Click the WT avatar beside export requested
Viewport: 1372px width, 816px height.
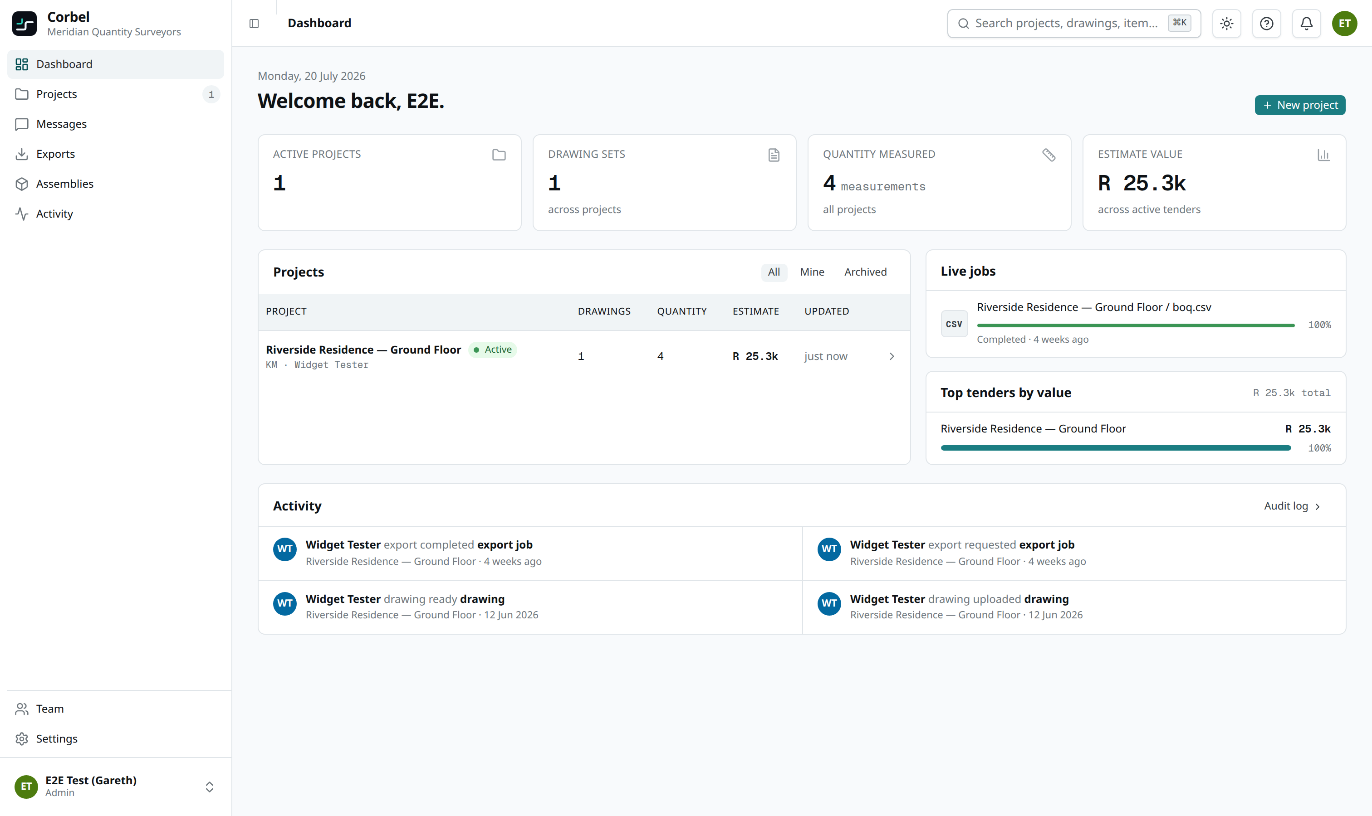pos(829,549)
